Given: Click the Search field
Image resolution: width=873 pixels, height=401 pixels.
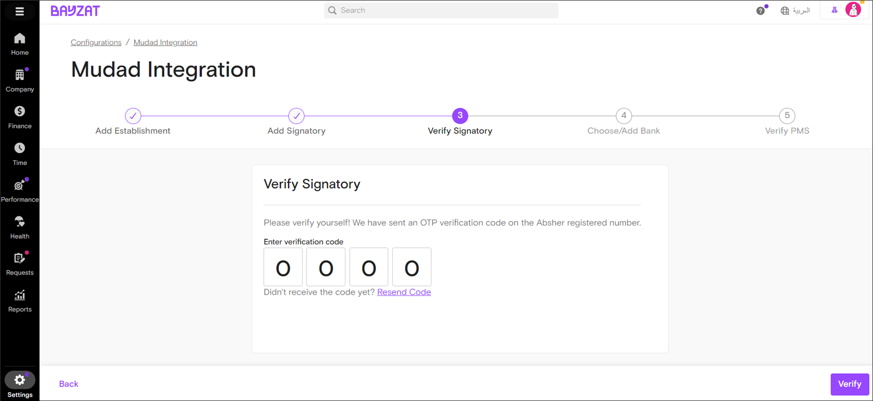Looking at the screenshot, I should (x=441, y=10).
